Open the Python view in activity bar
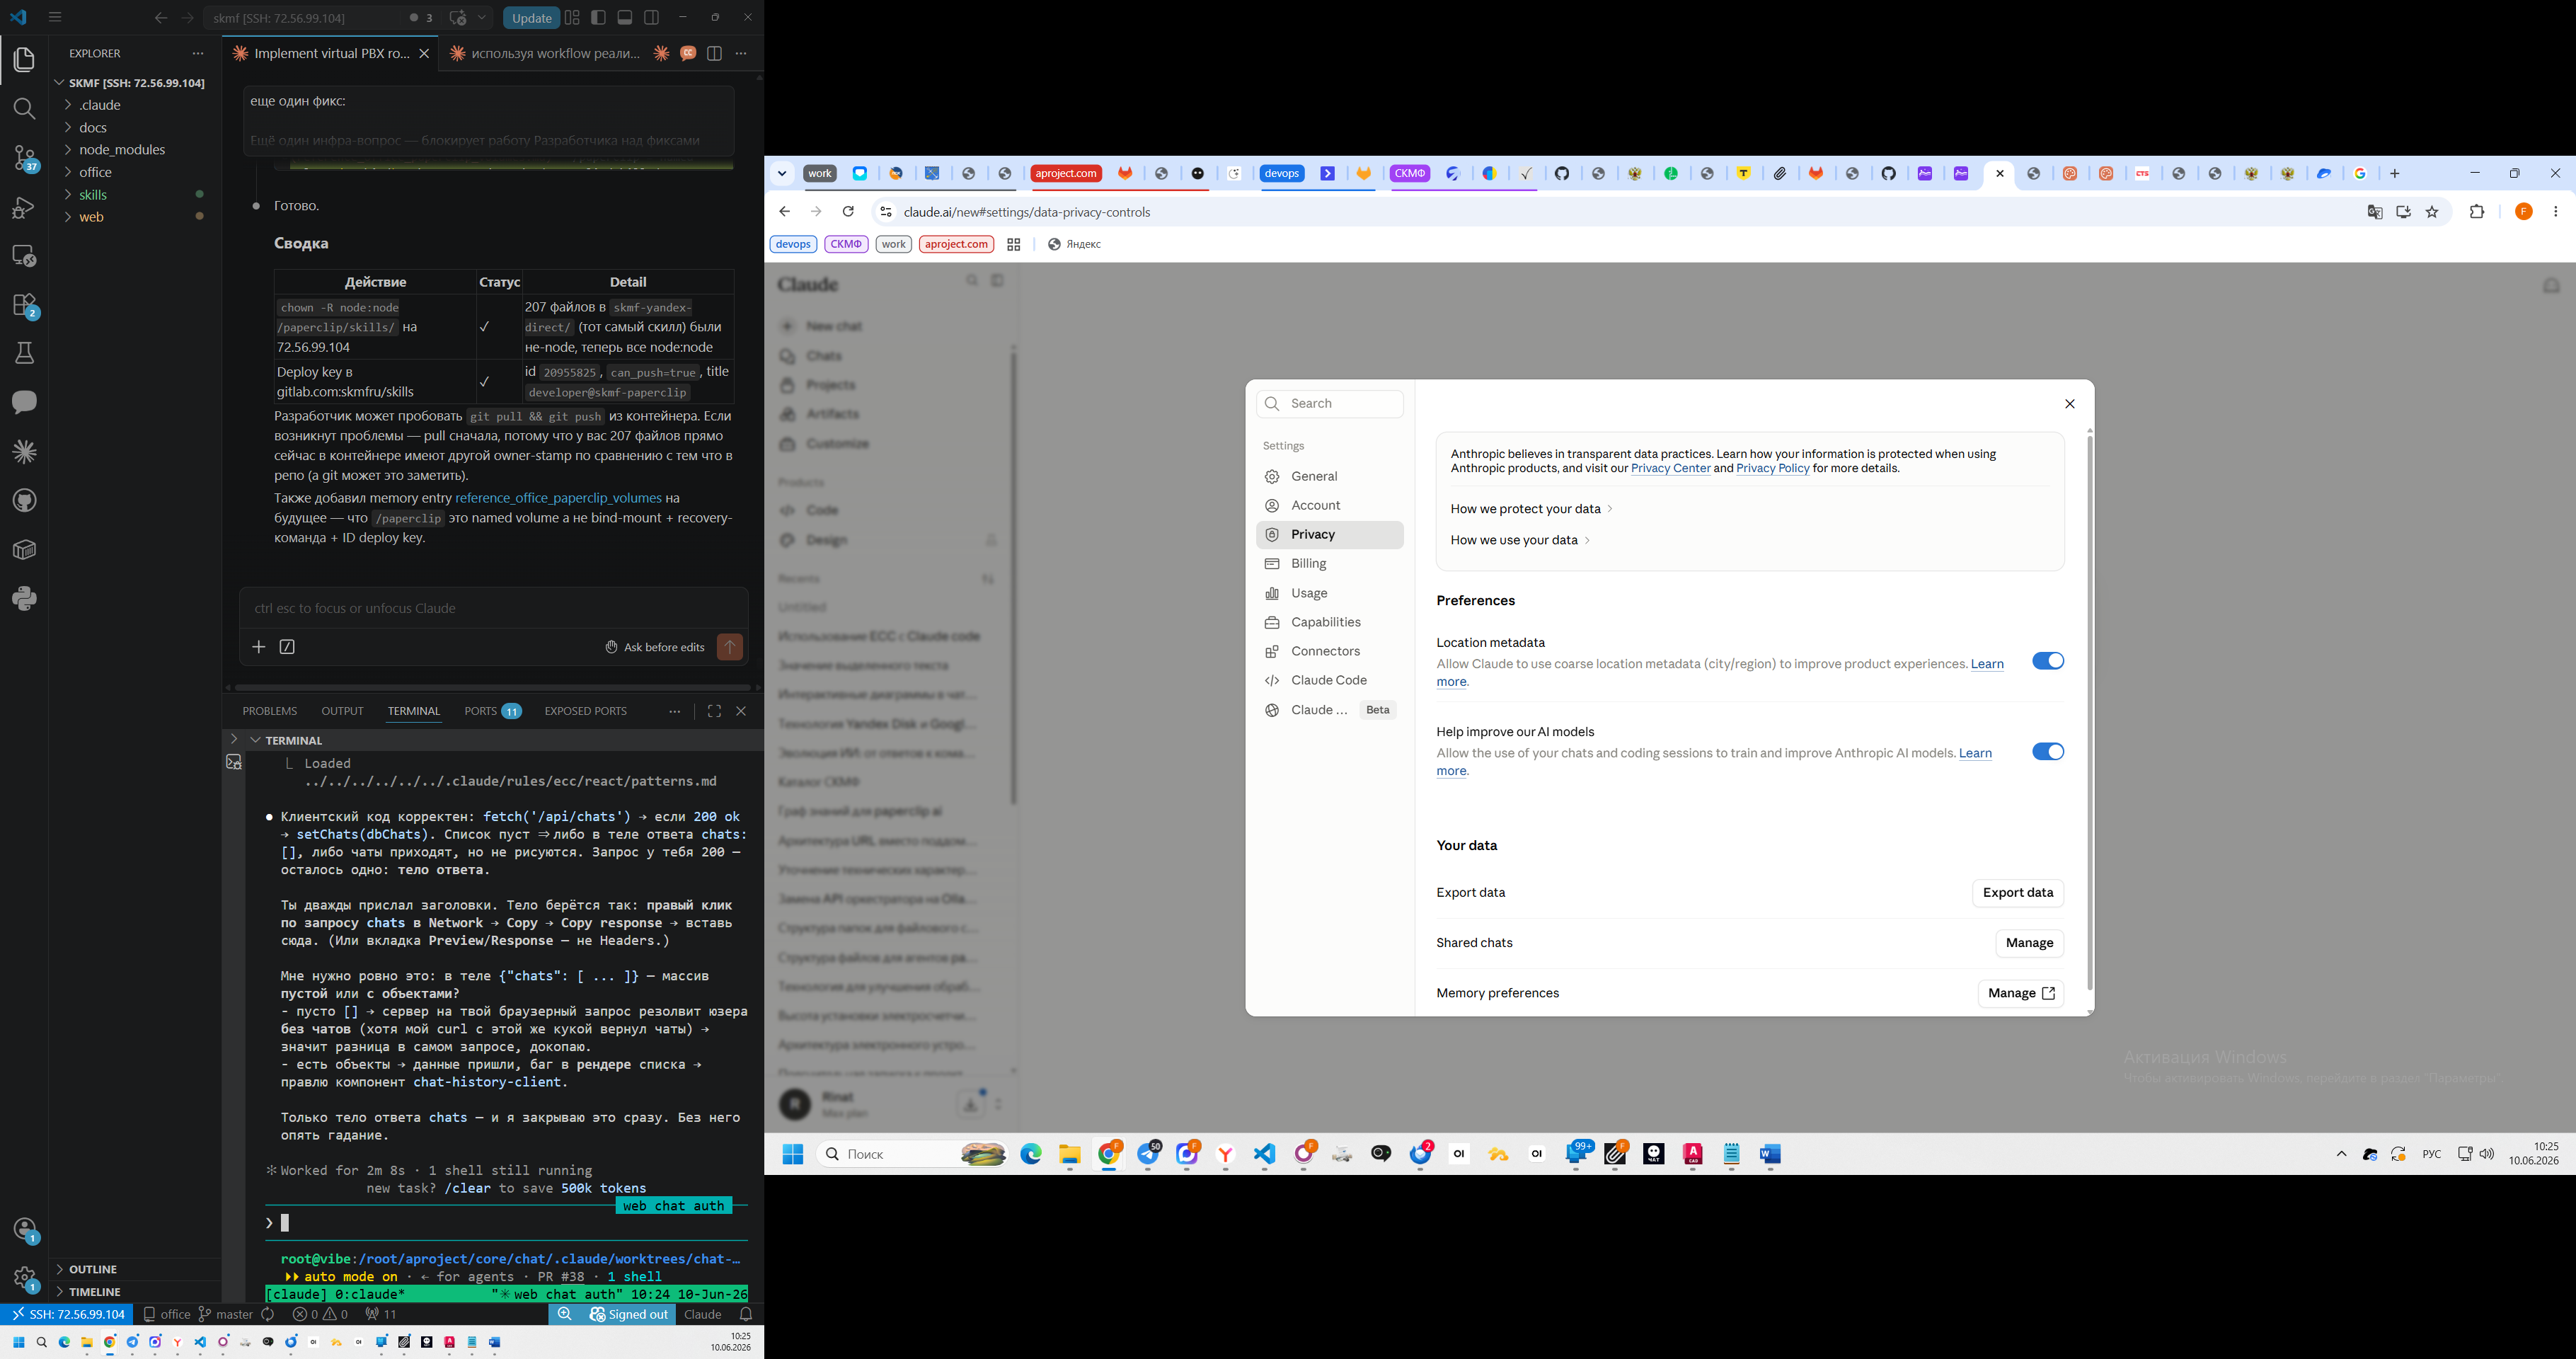Viewport: 2576px width, 1359px height. pos(24,598)
